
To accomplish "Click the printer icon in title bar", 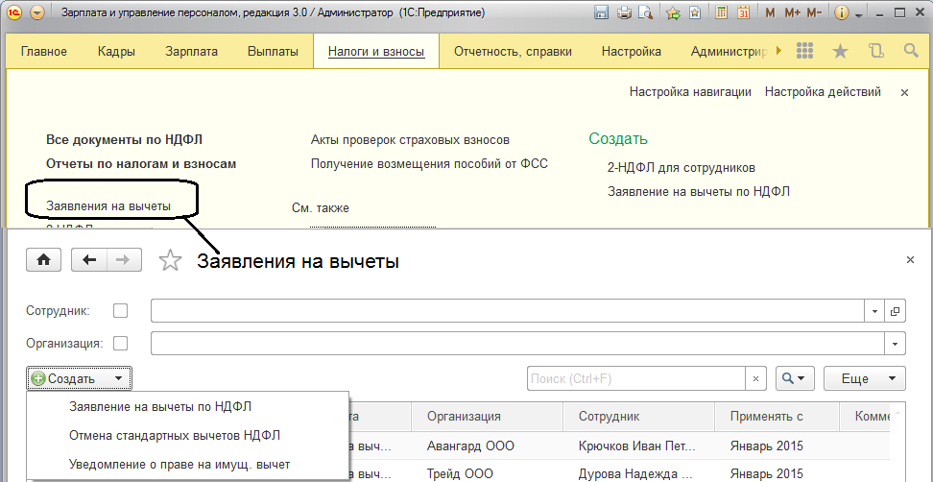I will point(624,13).
